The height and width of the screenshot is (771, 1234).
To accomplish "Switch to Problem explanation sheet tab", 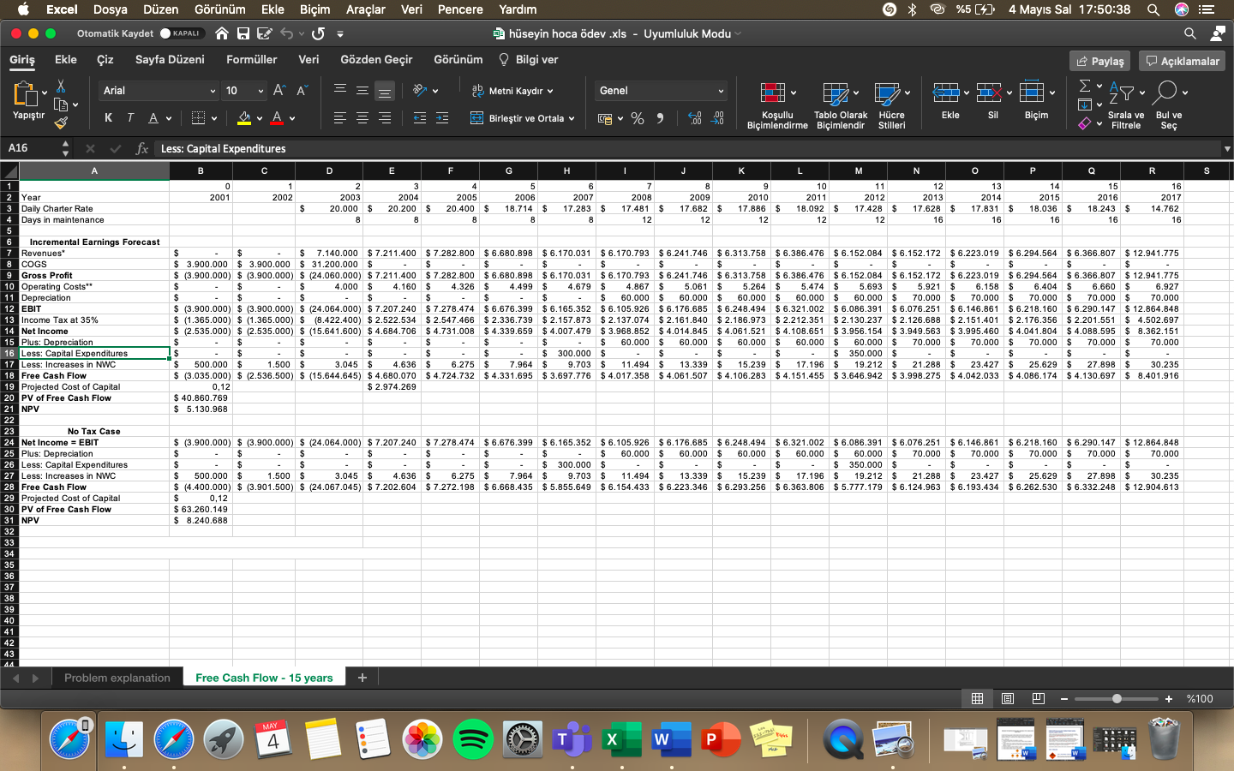I will (117, 678).
